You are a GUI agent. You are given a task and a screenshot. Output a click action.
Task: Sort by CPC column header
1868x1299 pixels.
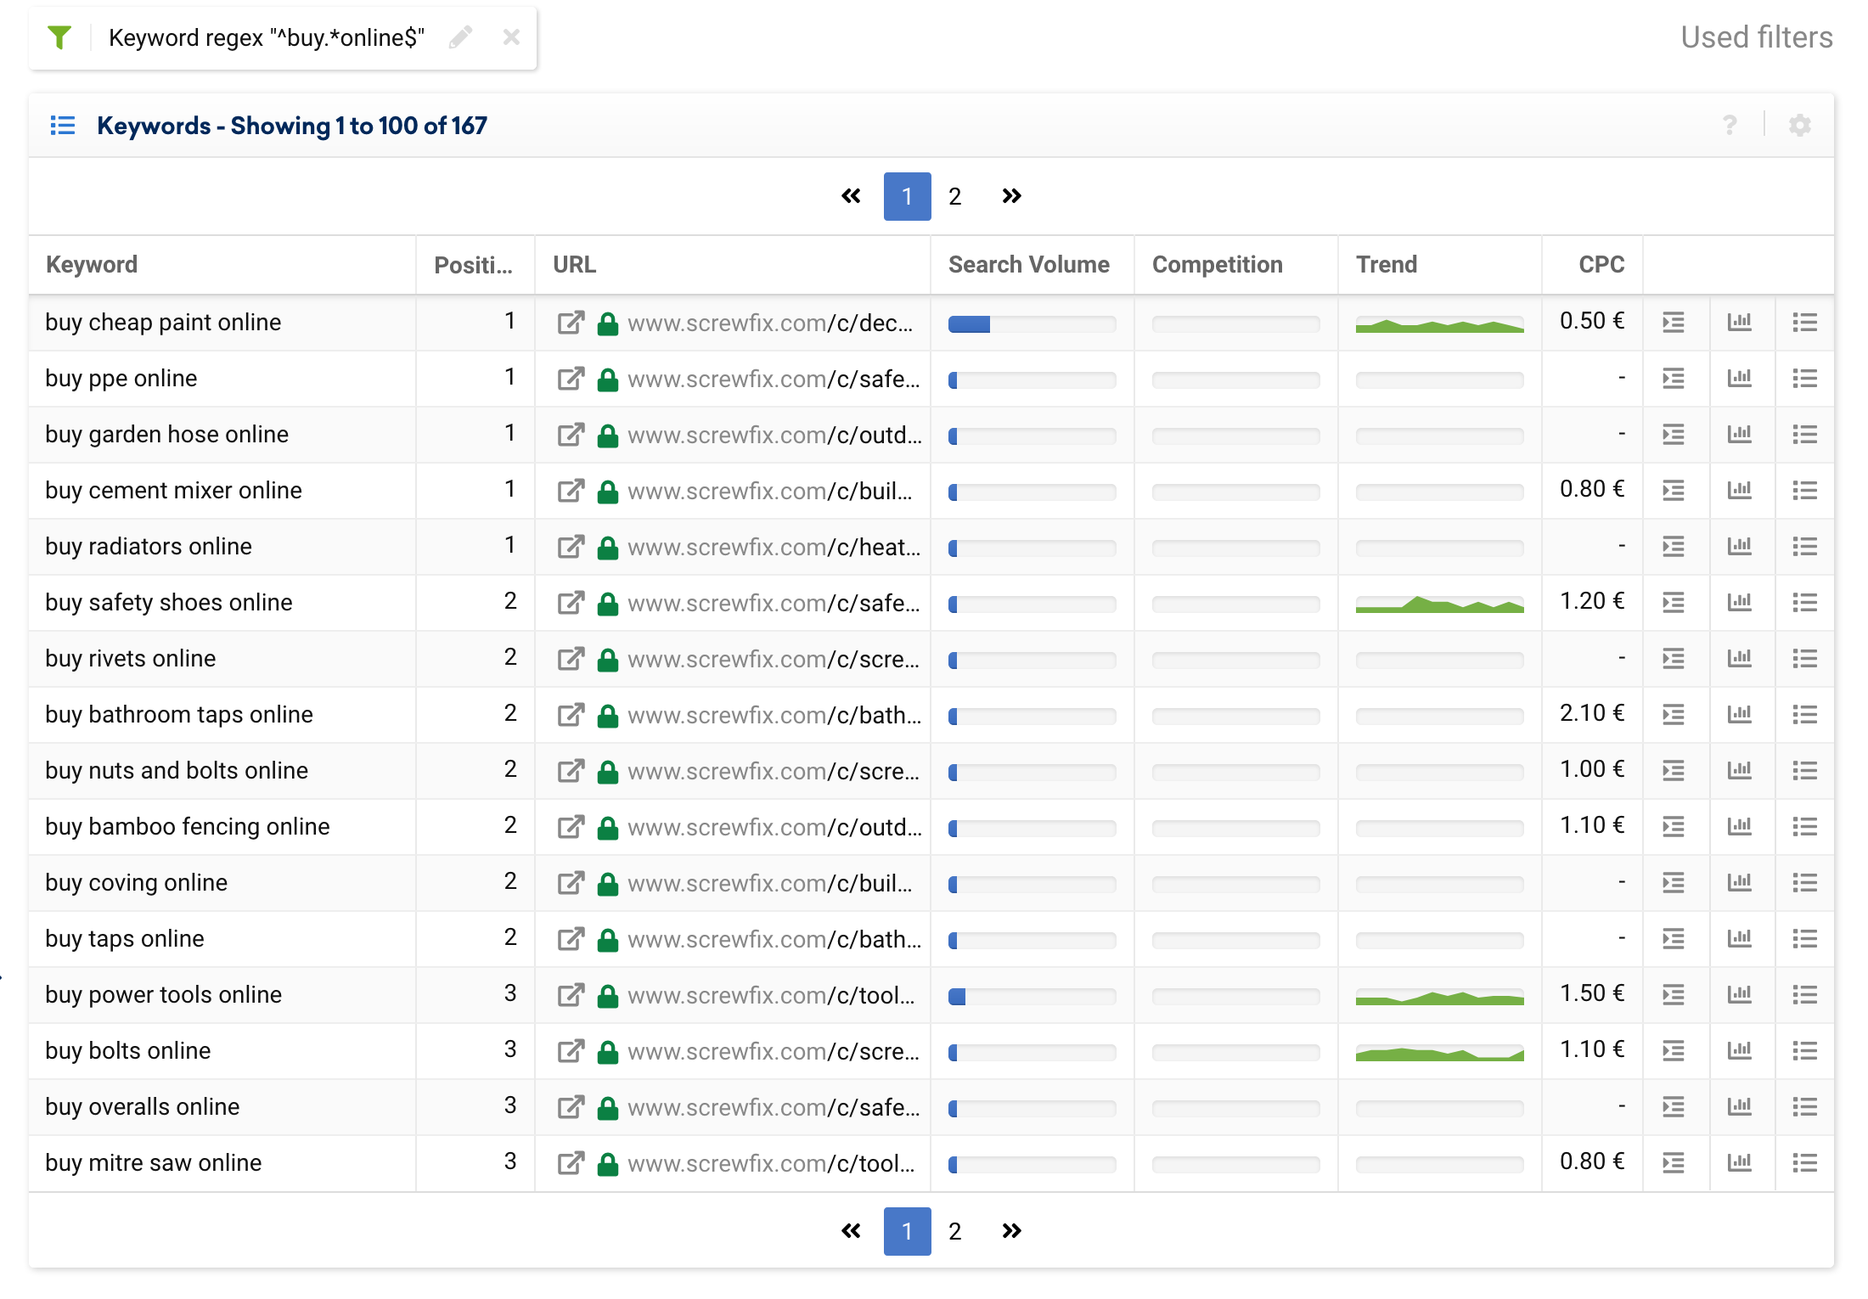point(1601,265)
